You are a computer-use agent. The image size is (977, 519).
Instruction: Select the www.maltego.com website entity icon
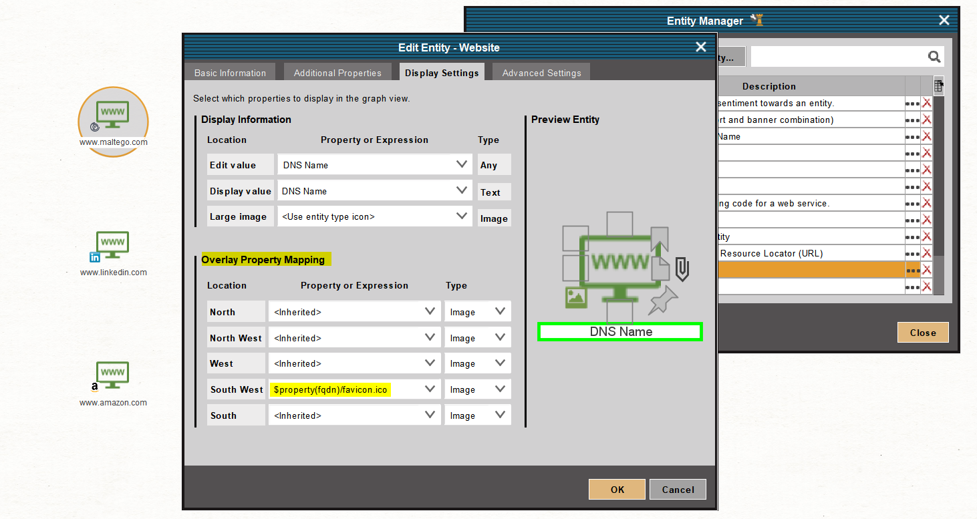(x=113, y=114)
